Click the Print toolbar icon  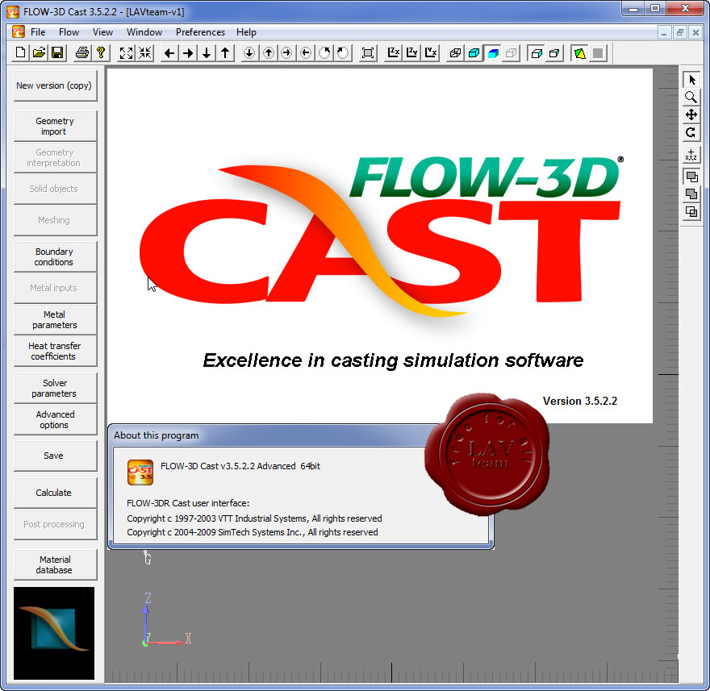82,53
